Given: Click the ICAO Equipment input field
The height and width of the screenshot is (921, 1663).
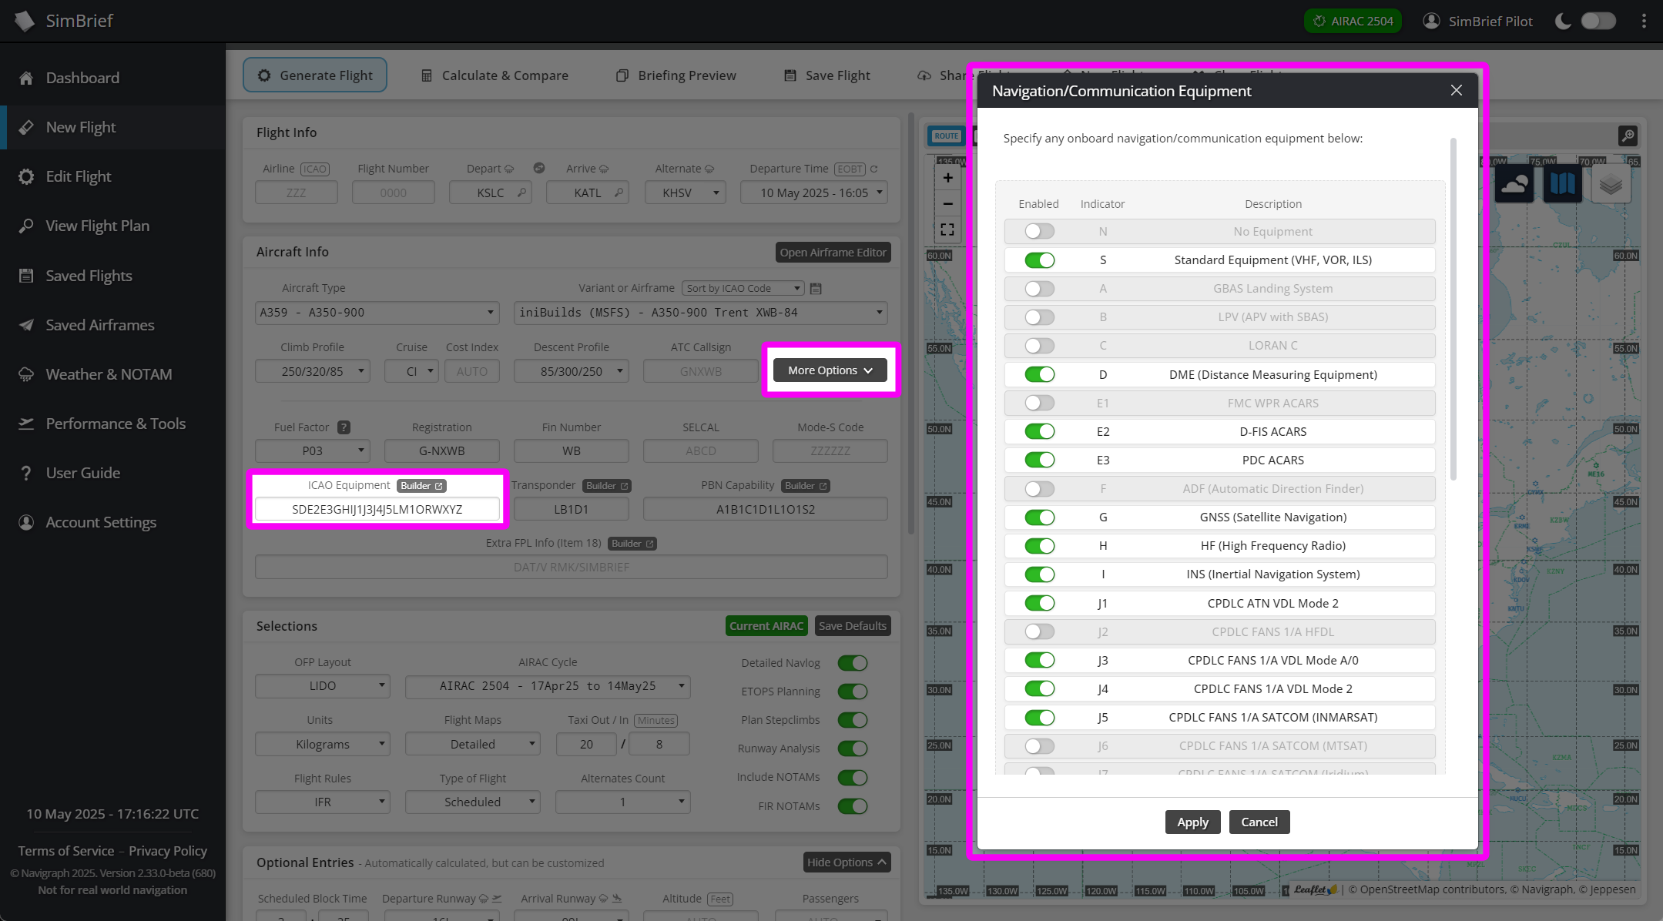Looking at the screenshot, I should point(377,509).
